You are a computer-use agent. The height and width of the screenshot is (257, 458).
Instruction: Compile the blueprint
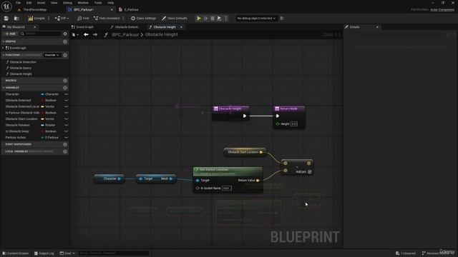point(36,19)
